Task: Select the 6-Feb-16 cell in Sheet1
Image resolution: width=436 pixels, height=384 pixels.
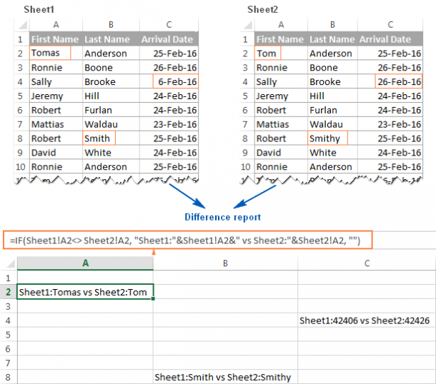Action: click(169, 81)
